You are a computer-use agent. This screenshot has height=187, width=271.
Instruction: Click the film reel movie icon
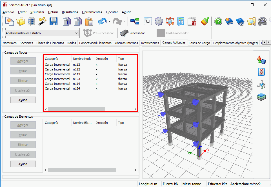coord(262,21)
